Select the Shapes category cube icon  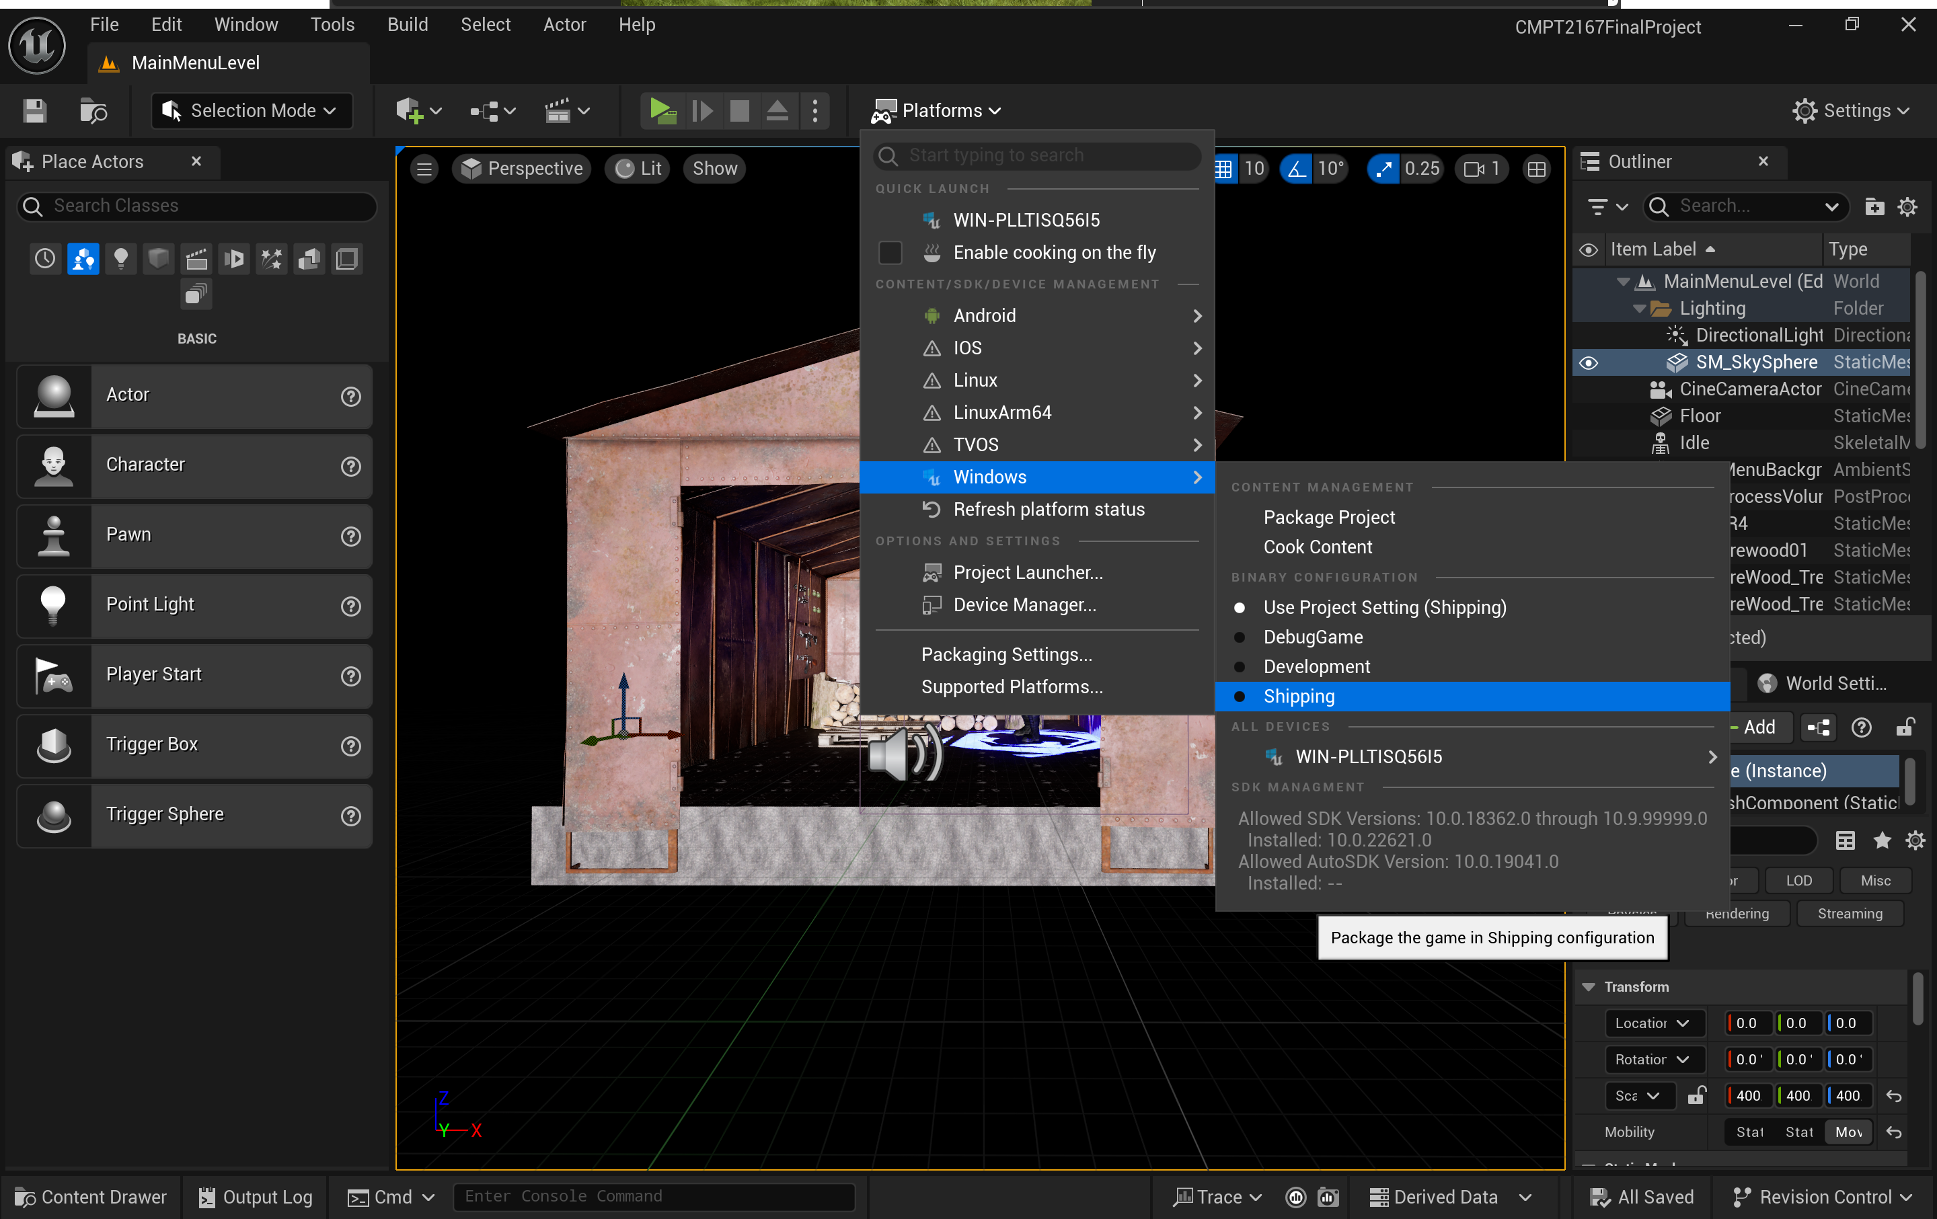point(159,259)
